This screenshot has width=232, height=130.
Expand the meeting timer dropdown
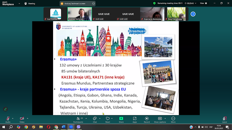pyautogui.click(x=195, y=3)
